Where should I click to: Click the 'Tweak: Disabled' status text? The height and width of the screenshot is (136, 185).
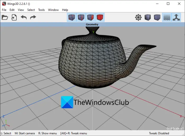(x=159, y=133)
